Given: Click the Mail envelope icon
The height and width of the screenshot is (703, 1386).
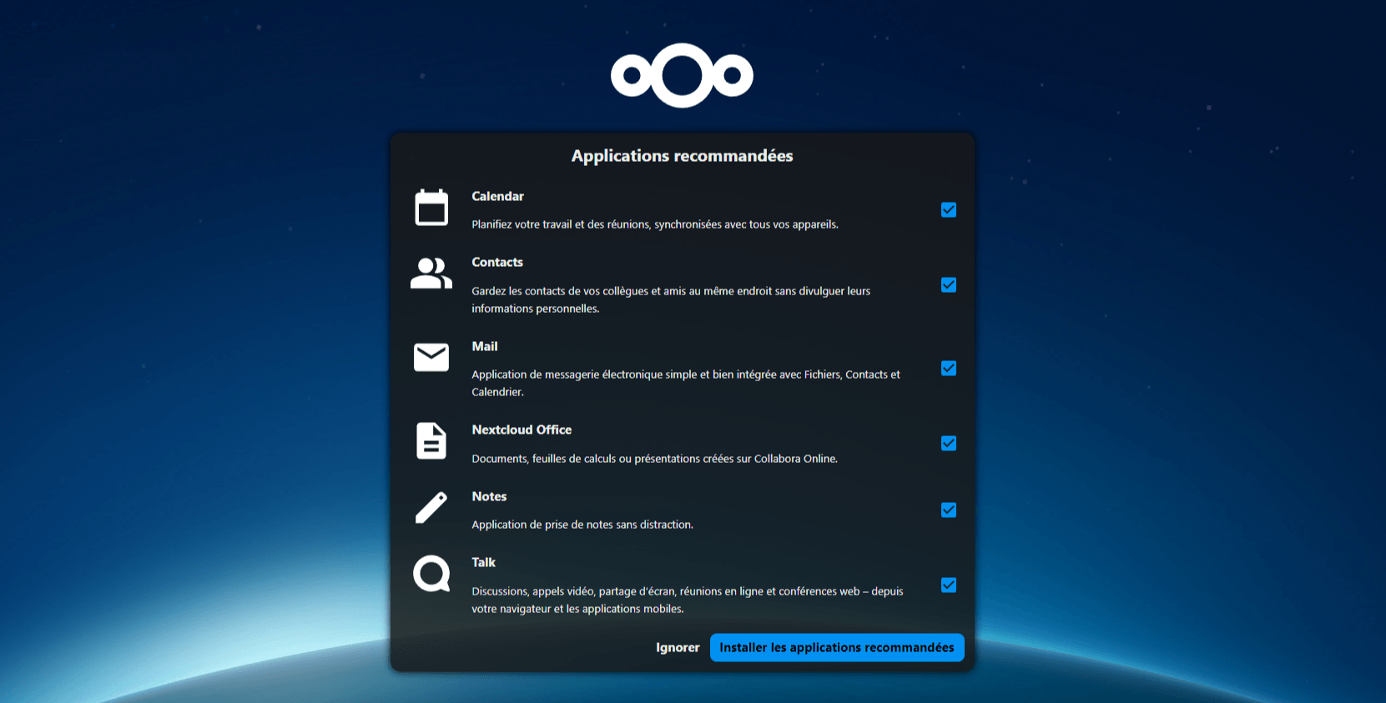Looking at the screenshot, I should coord(431,358).
